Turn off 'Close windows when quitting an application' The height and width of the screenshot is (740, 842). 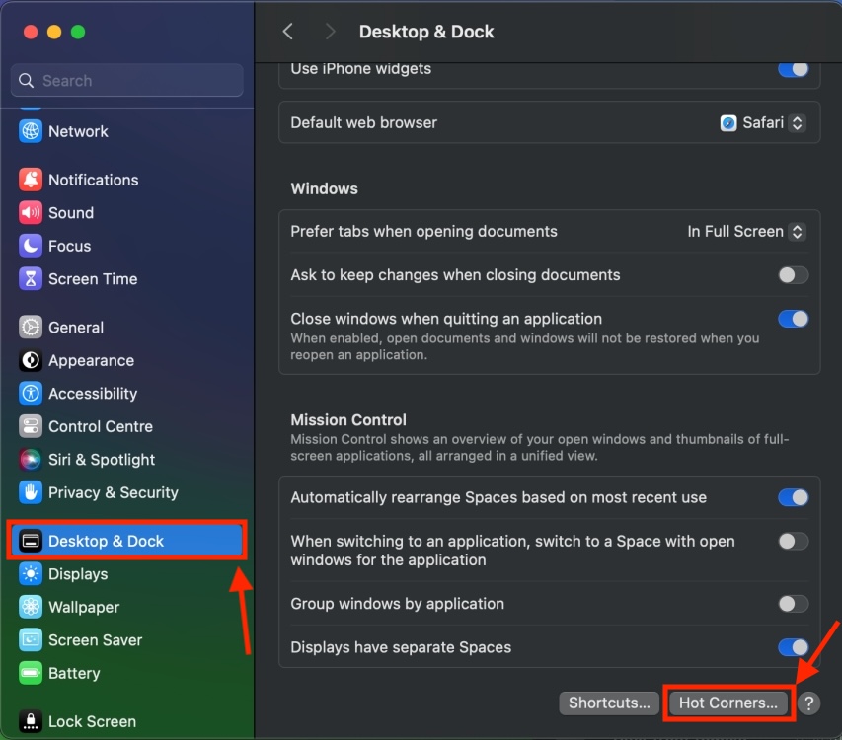(793, 319)
